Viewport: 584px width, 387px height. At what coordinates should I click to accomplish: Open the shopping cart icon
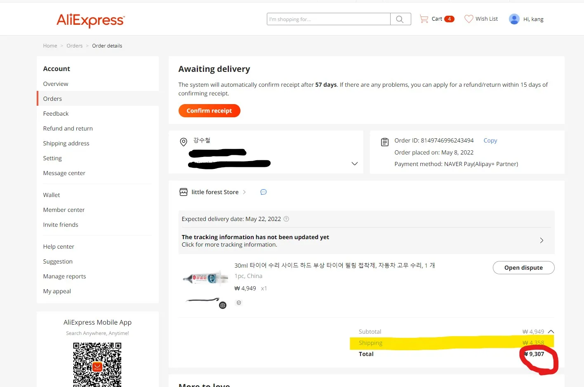coord(424,19)
